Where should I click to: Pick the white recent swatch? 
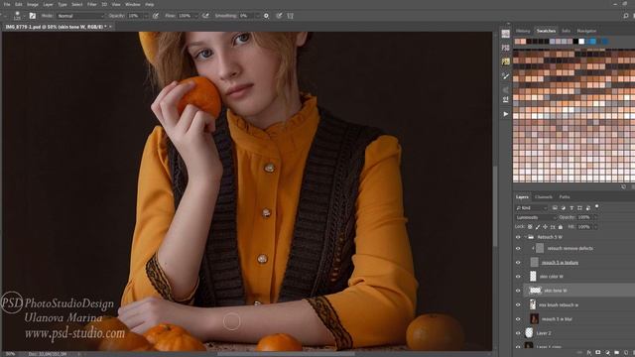click(x=581, y=42)
